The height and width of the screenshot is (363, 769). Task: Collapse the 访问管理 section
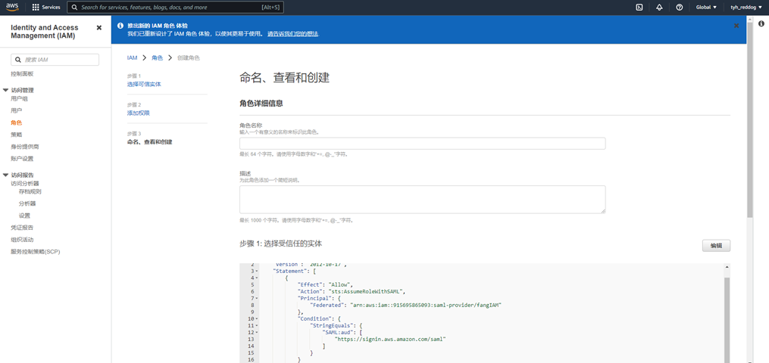coord(5,90)
